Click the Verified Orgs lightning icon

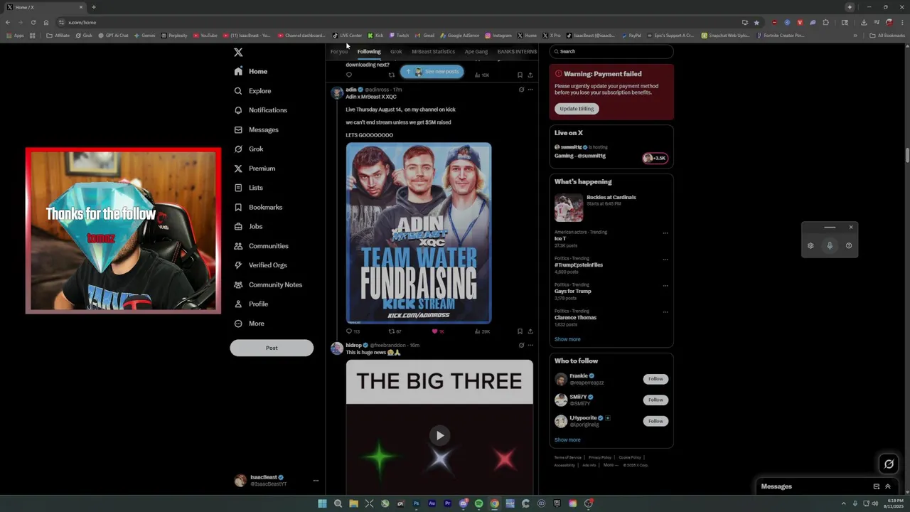point(238,265)
